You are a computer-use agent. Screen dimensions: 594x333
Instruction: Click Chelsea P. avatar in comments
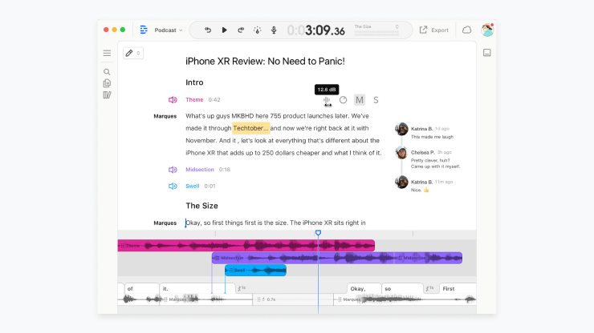[x=401, y=152]
